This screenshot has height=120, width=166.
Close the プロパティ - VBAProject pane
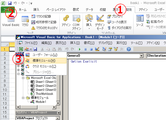coord(59,113)
